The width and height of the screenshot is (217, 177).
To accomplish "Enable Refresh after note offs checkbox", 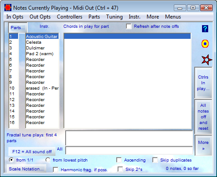I will (129, 26).
